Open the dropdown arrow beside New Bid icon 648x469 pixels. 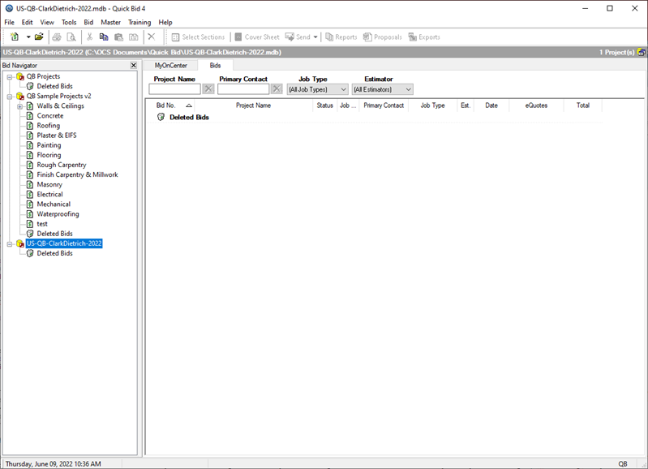(x=28, y=37)
